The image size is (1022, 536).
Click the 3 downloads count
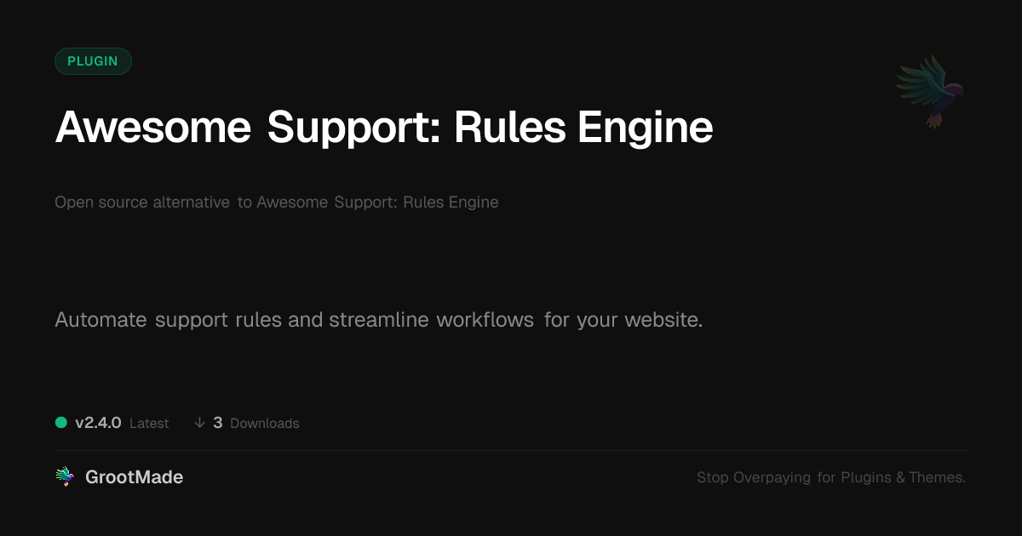click(218, 423)
